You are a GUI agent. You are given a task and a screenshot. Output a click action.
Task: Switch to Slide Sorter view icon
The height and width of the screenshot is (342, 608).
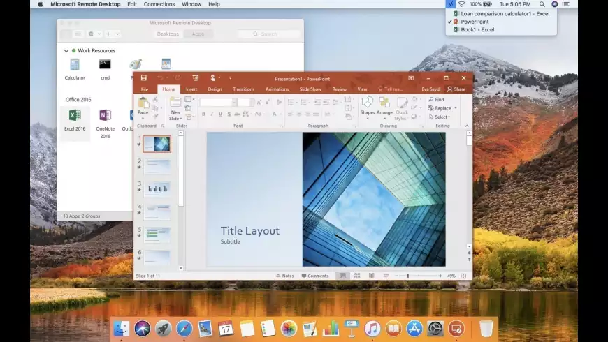[x=357, y=276]
